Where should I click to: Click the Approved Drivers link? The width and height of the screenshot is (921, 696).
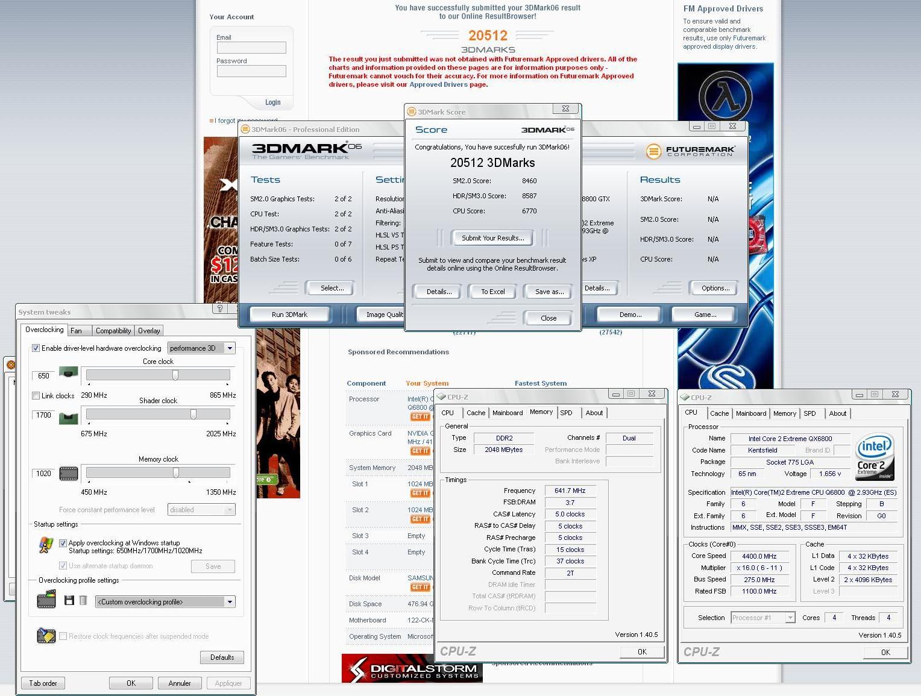click(x=438, y=84)
